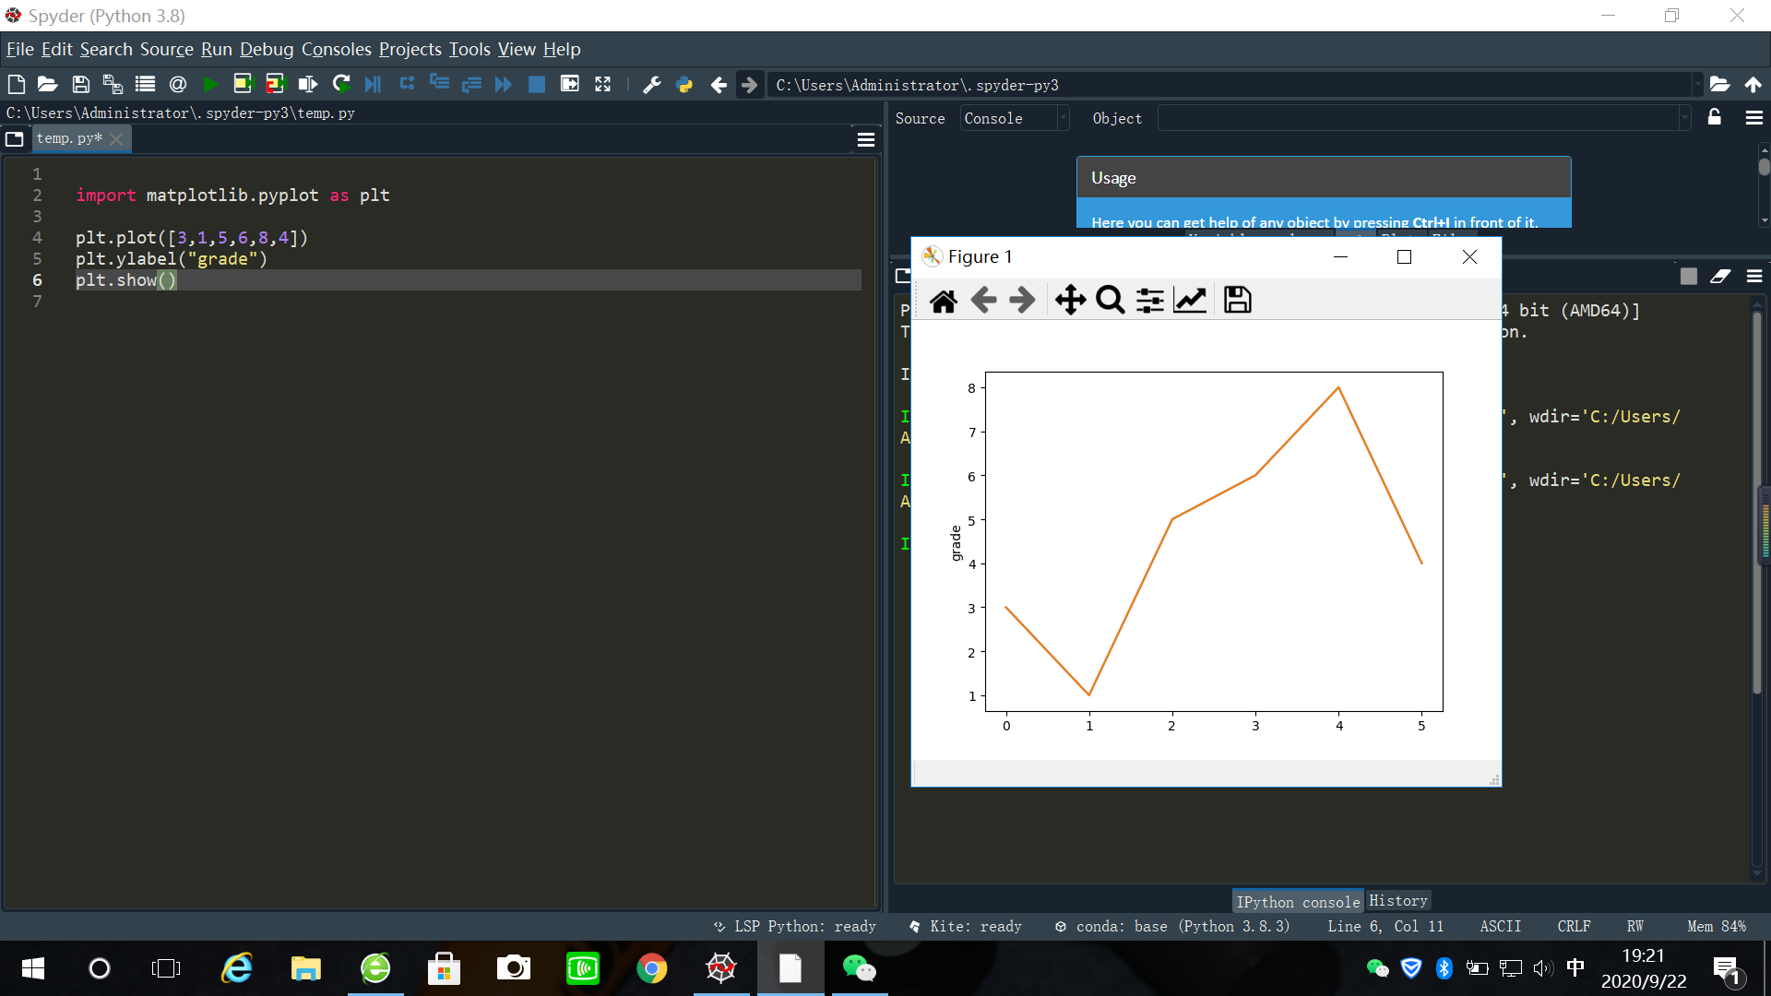This screenshot has width=1771, height=996.
Task: Click the figure Edit axis parameters icon
Action: click(x=1190, y=301)
